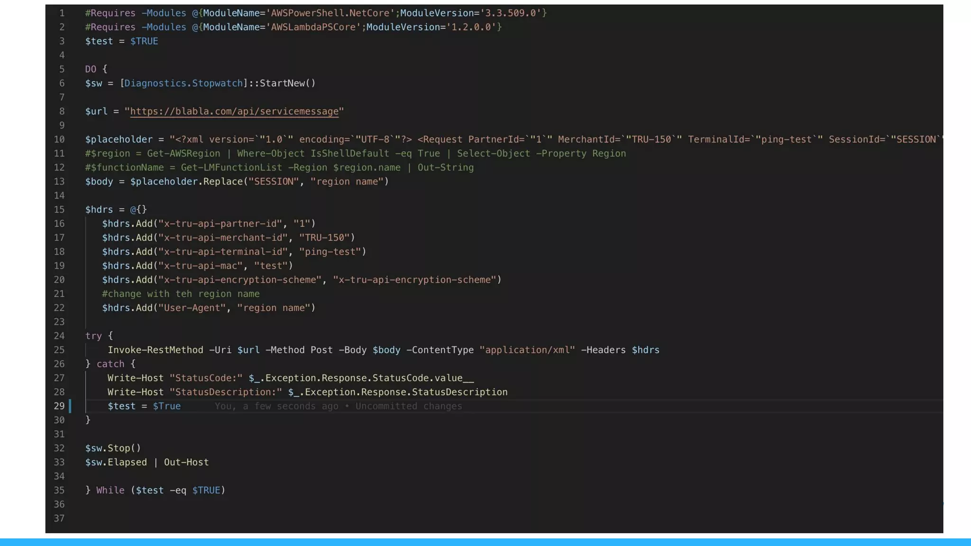Click the 'application/xml' content type string
This screenshot has height=546, width=971.
[527, 350]
